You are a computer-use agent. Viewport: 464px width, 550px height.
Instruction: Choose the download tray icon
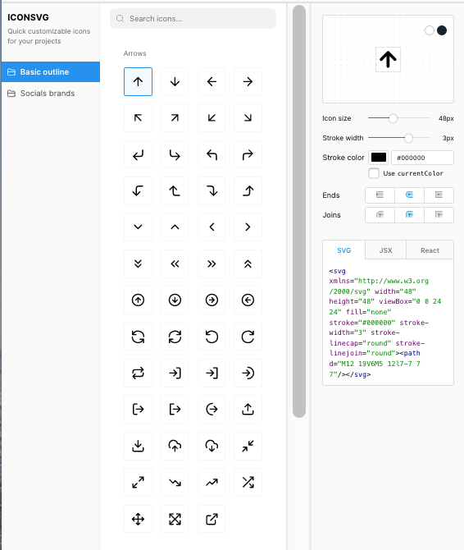[x=138, y=446]
